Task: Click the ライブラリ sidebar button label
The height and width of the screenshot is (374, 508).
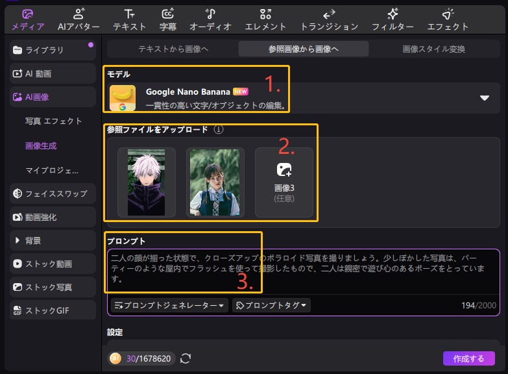Action: click(44, 50)
